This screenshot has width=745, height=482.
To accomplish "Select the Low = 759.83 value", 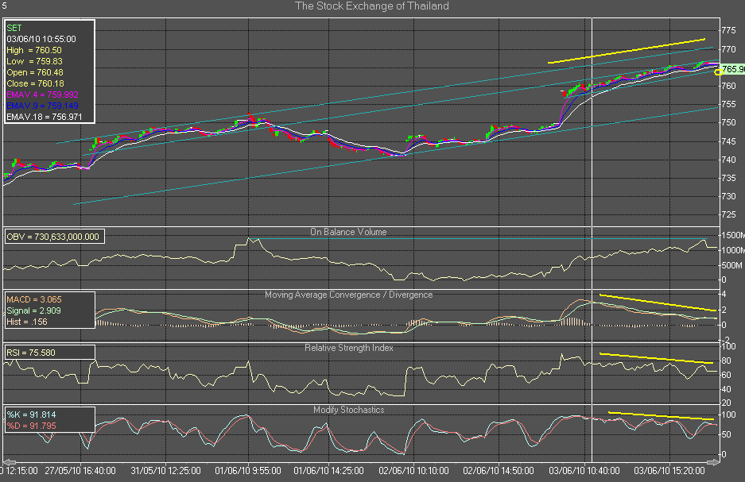I will tap(35, 61).
